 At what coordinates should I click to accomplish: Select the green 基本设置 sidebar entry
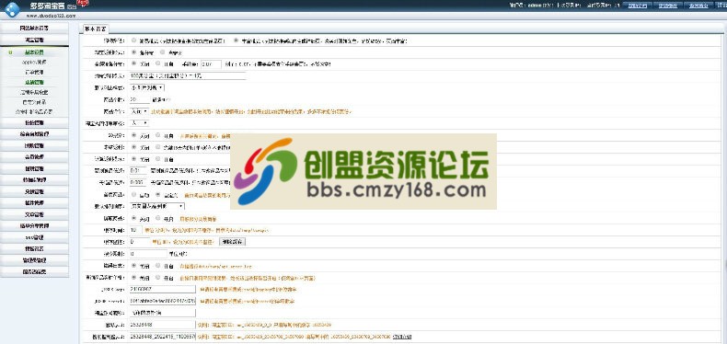(x=34, y=52)
